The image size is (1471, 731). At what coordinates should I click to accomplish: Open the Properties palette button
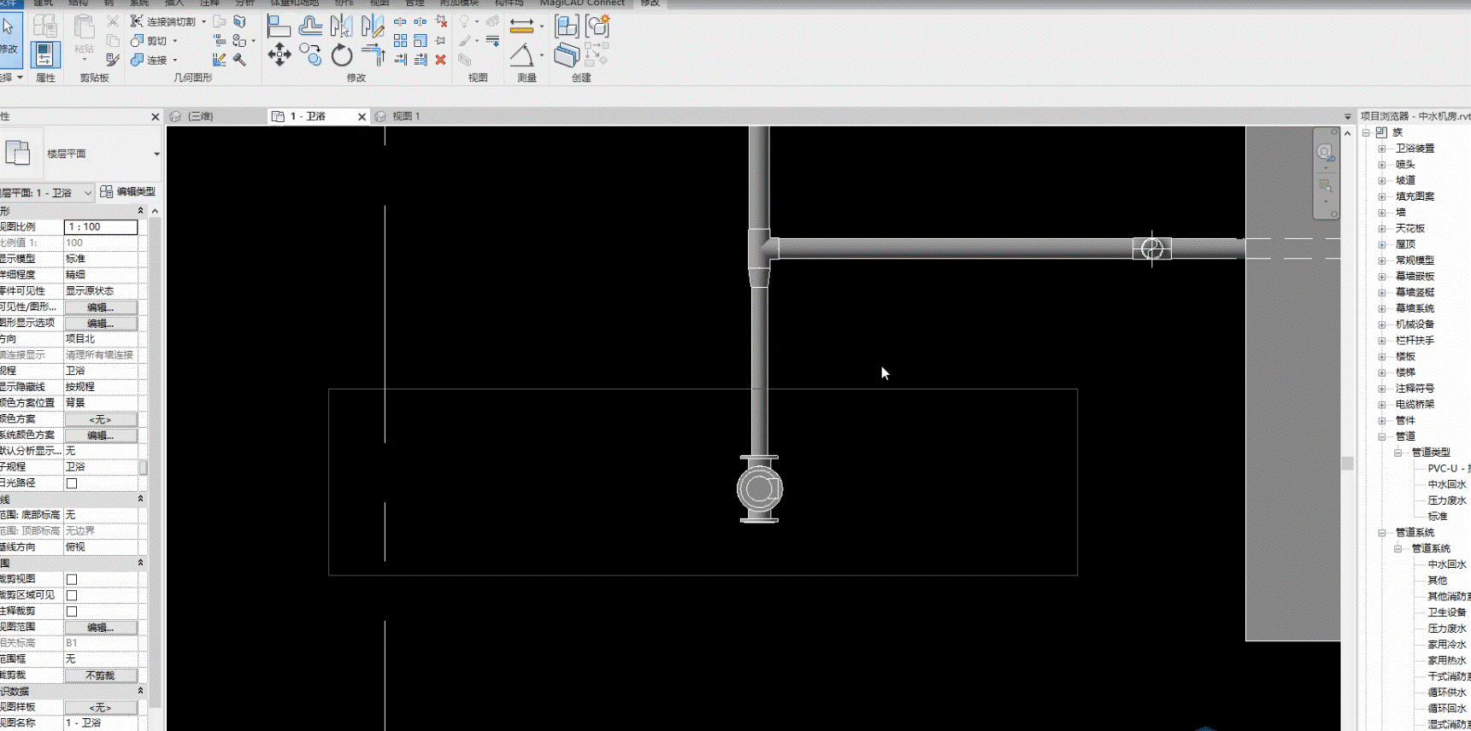45,55
